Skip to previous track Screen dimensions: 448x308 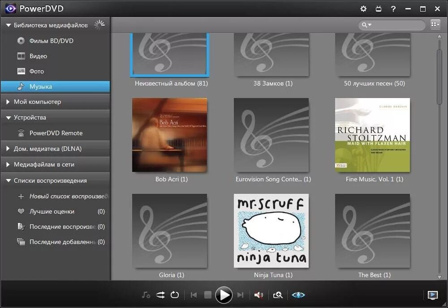click(x=194, y=295)
